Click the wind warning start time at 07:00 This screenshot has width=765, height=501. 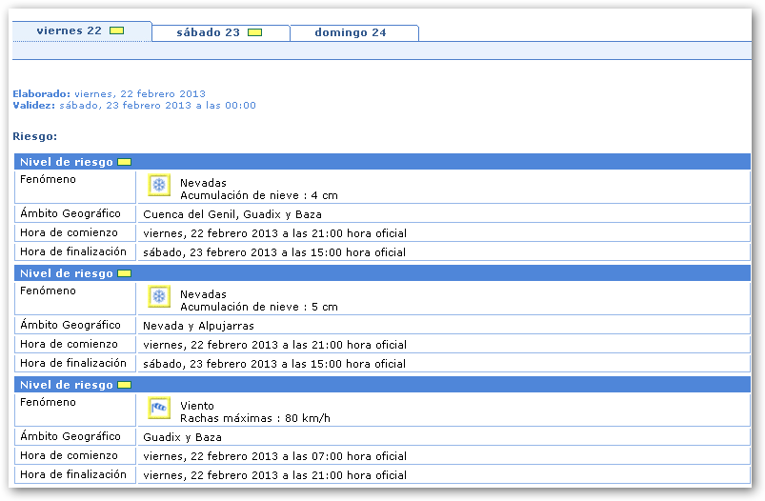tap(274, 456)
